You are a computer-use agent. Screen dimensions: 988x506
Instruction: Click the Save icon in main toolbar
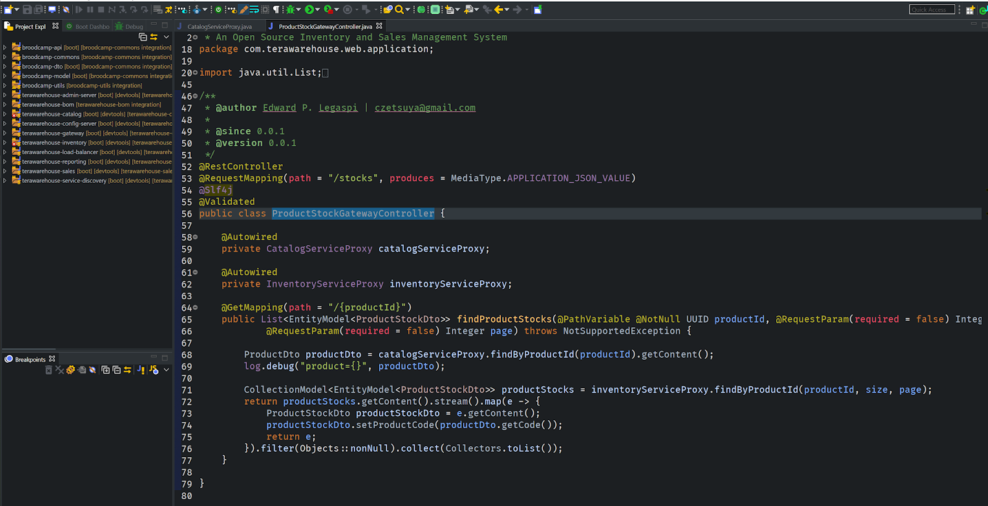(x=27, y=9)
